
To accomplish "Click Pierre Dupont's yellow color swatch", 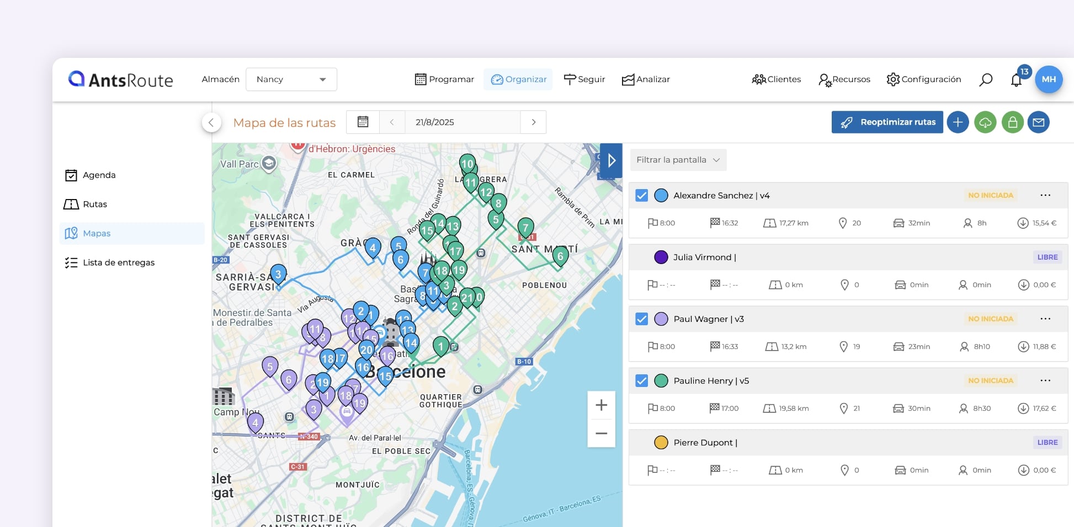I will coord(661,443).
